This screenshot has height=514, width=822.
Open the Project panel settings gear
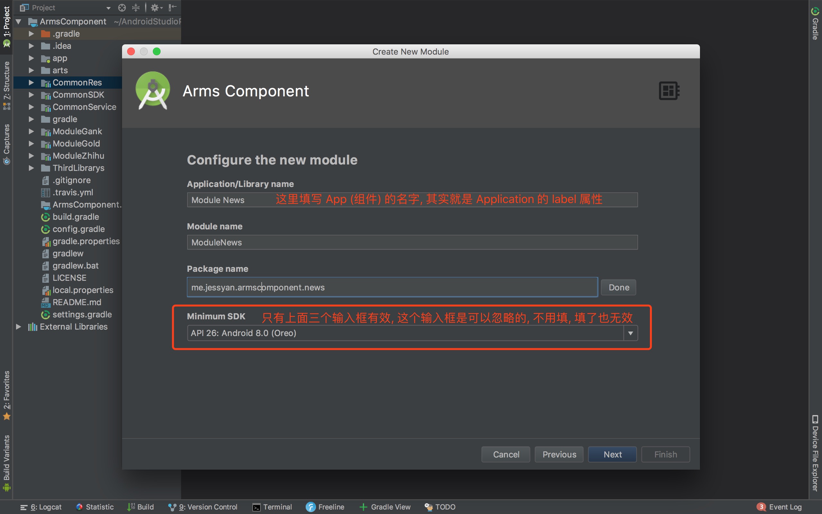[155, 7]
